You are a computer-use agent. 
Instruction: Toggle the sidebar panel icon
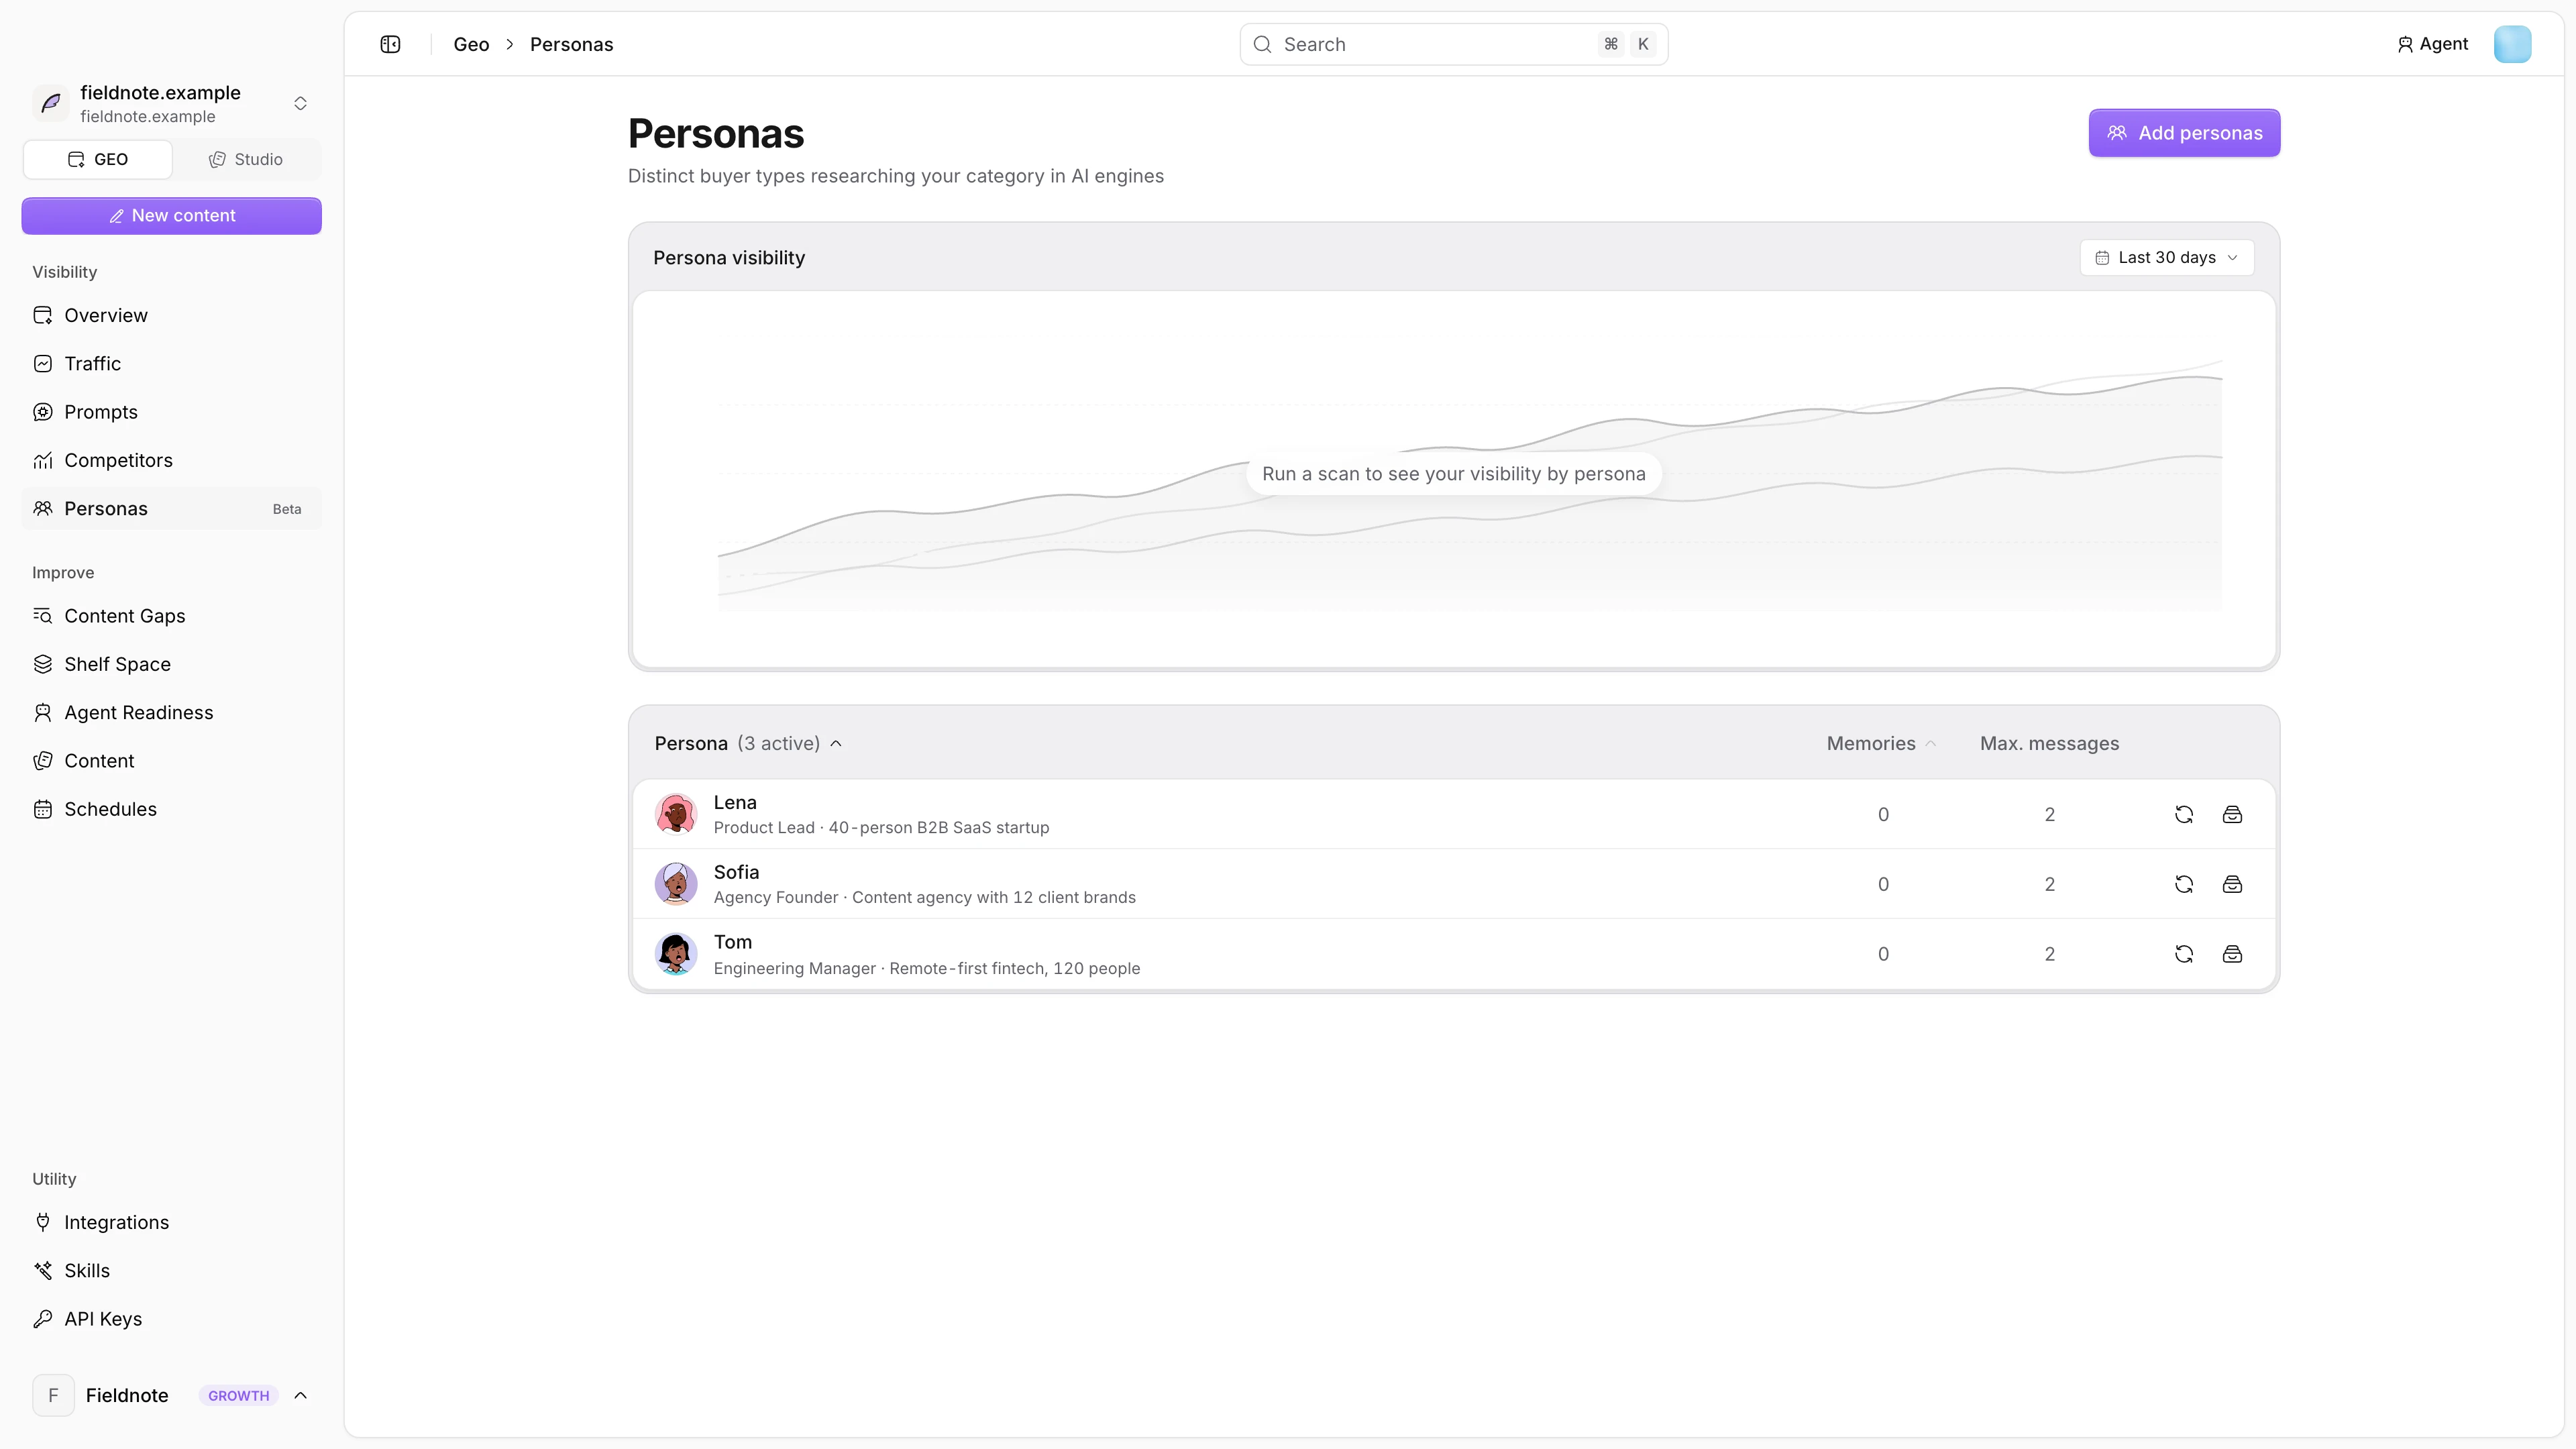390,44
